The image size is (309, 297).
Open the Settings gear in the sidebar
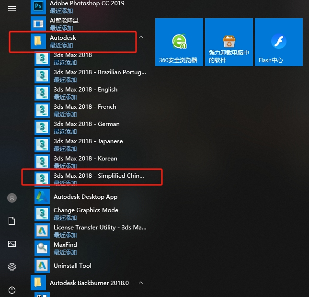(12, 267)
